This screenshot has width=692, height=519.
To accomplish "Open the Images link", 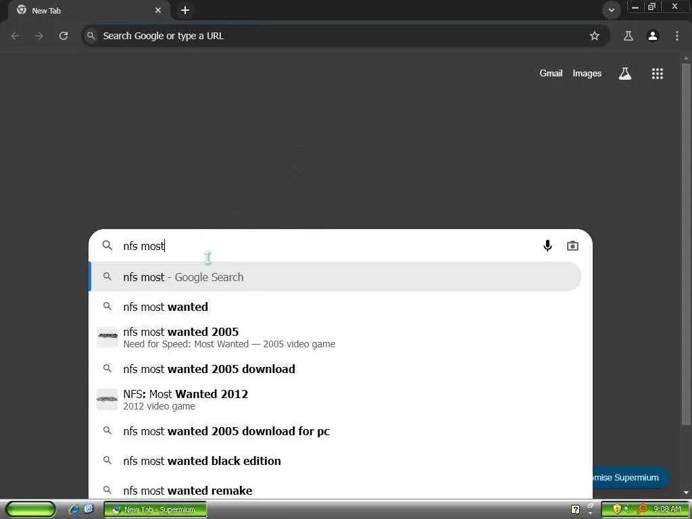I will click(x=587, y=73).
